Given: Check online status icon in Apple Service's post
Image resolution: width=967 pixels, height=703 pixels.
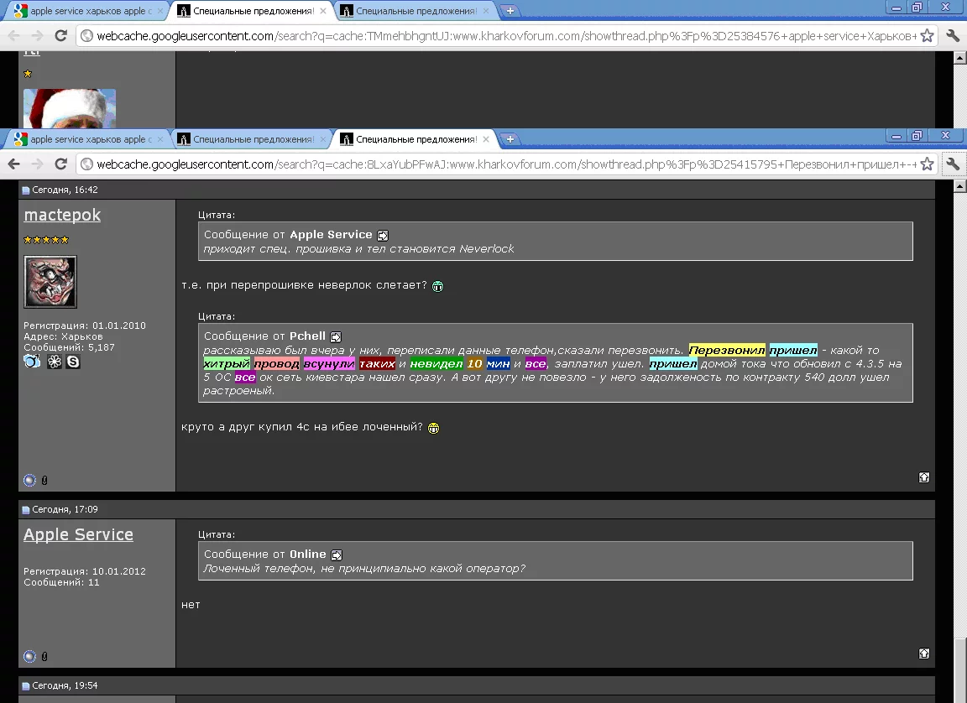Looking at the screenshot, I should (x=29, y=656).
